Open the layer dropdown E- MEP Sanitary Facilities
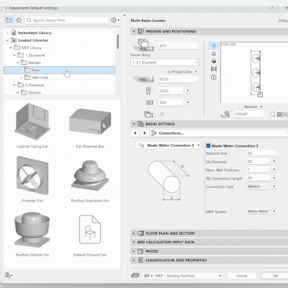The image size is (288, 288). pyautogui.click(x=182, y=276)
